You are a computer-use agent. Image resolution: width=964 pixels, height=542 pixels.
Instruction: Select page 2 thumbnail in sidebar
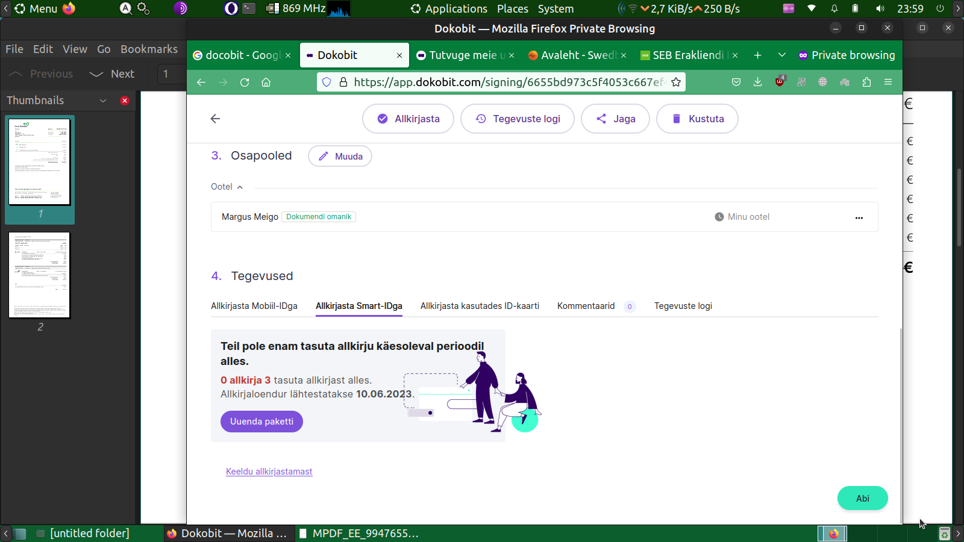click(40, 275)
